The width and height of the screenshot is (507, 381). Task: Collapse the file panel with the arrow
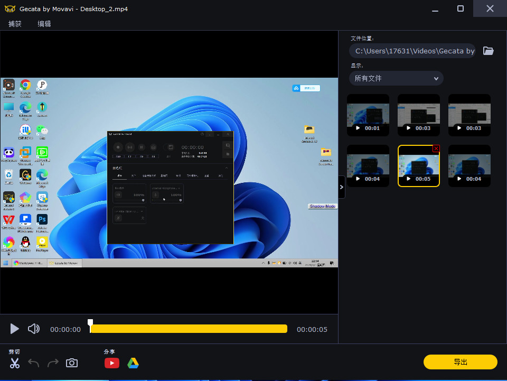tap(341, 187)
